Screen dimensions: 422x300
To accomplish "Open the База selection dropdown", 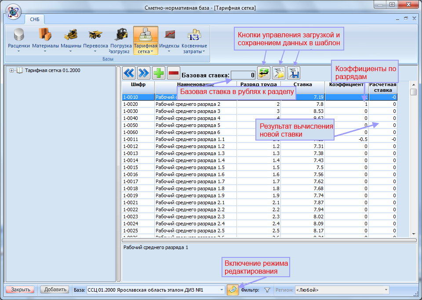I will pos(222,290).
